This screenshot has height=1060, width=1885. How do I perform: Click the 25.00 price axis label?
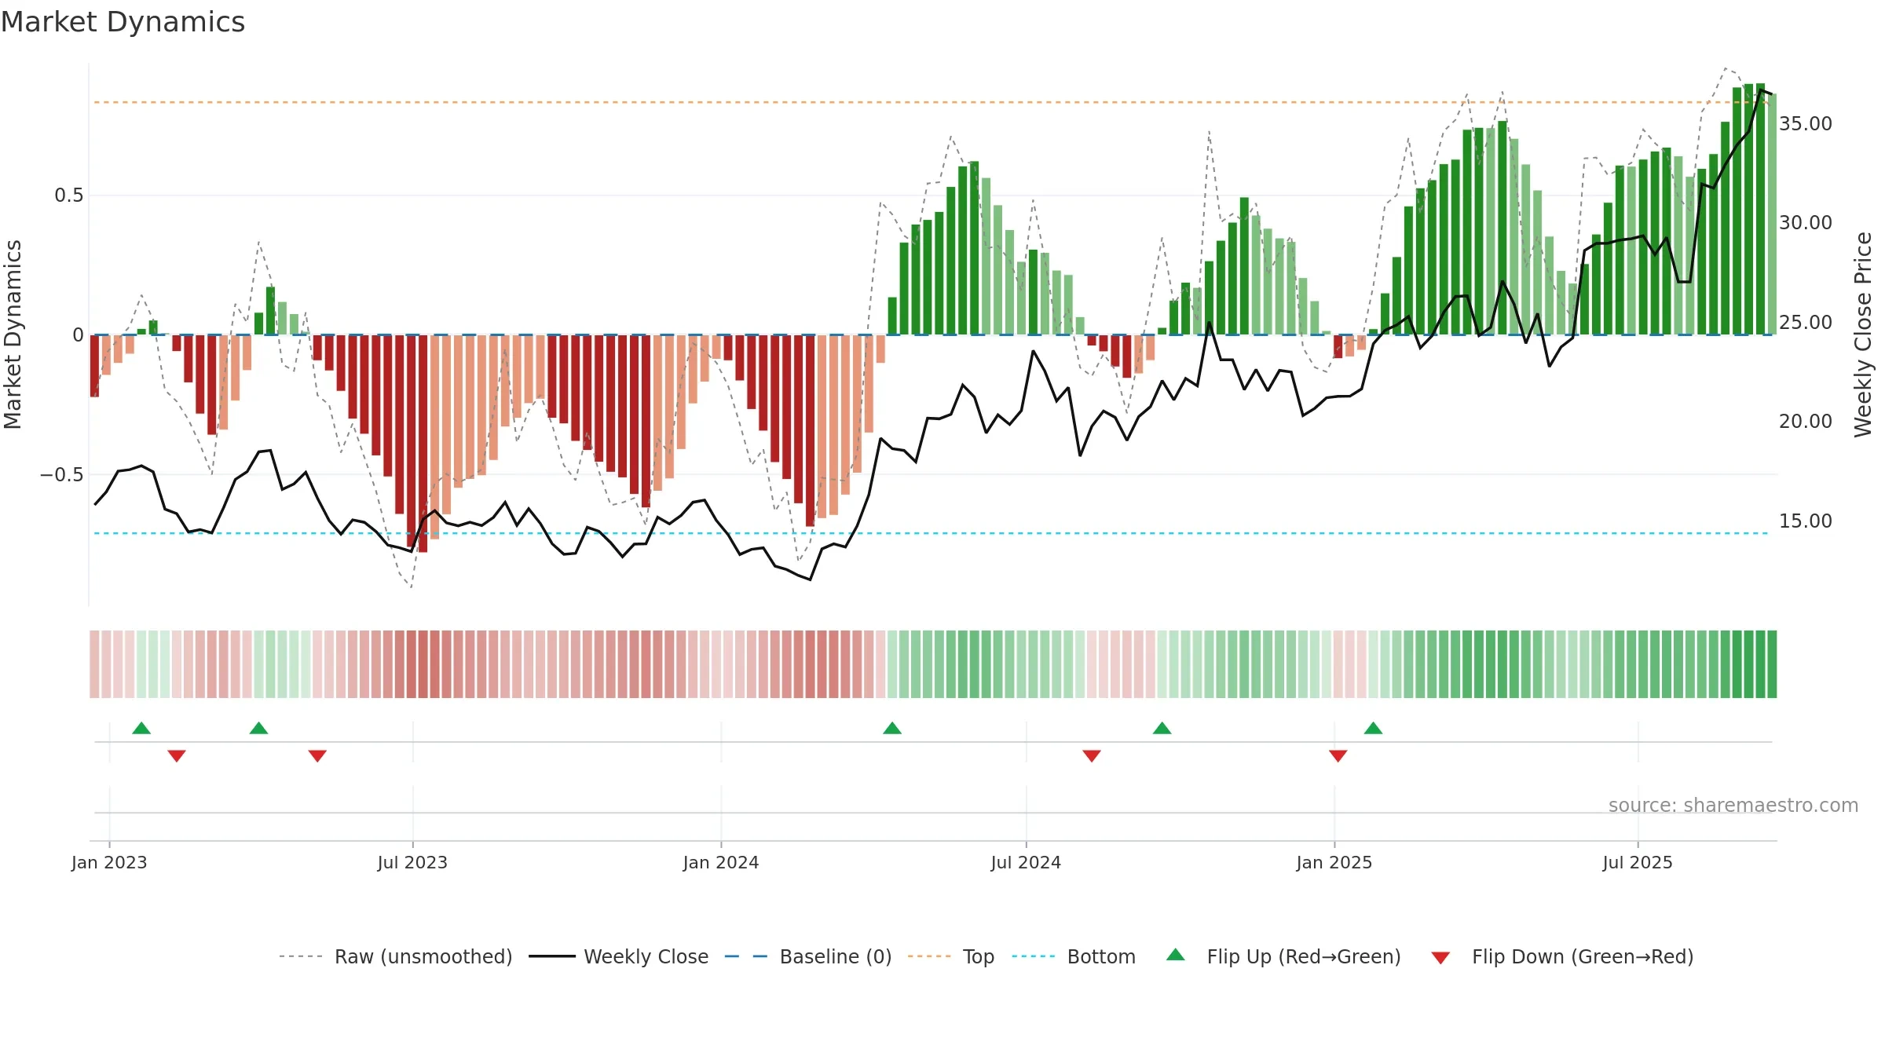tap(1806, 323)
